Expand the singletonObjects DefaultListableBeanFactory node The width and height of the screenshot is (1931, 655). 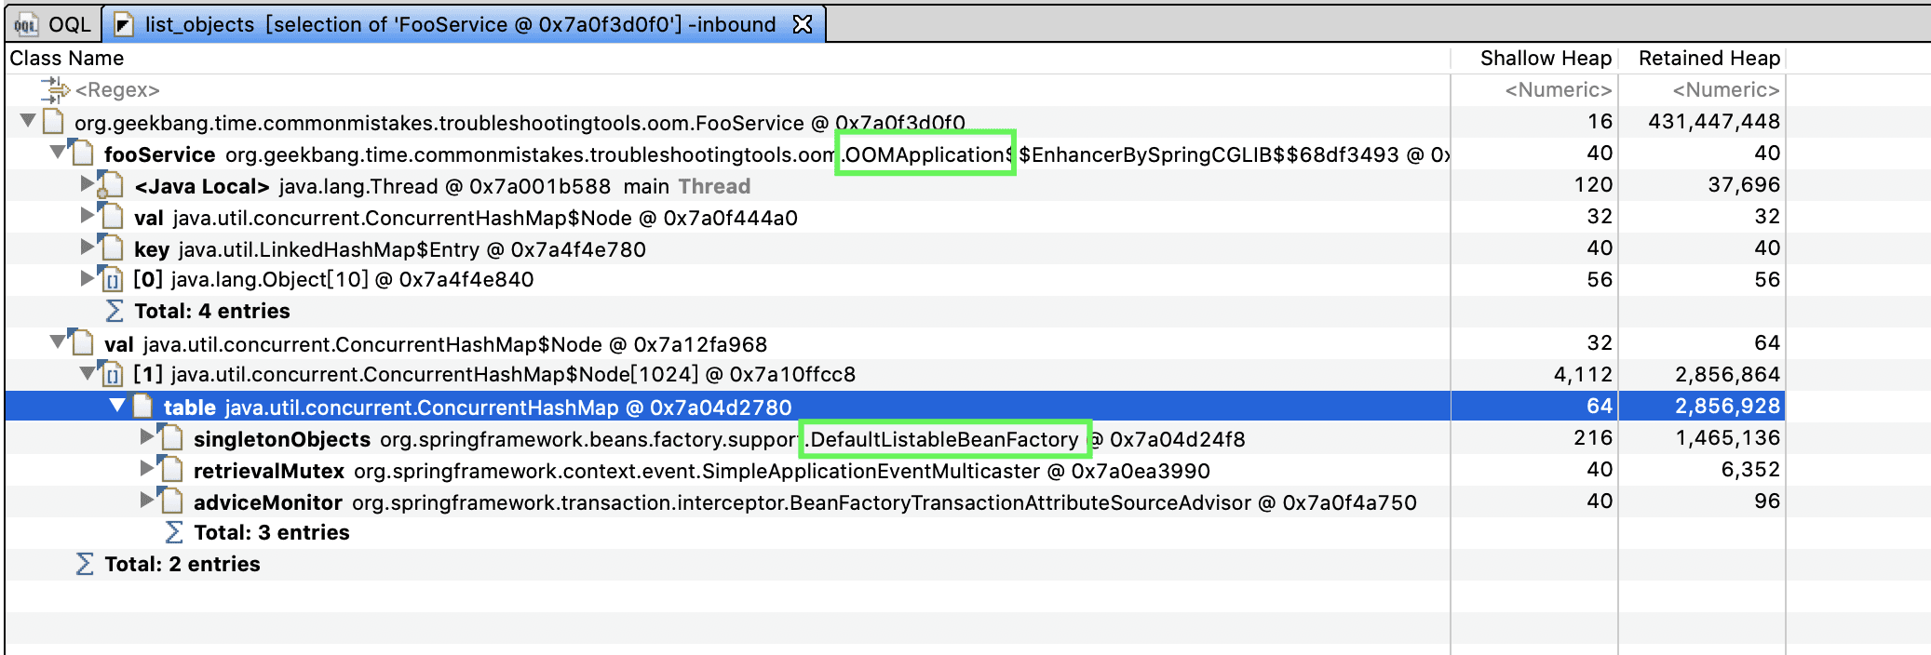tap(147, 437)
